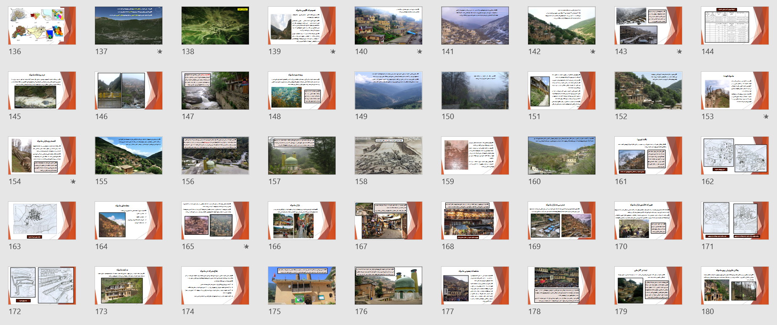Click the star icon next to slide 153
This screenshot has width=777, height=325.
click(x=766, y=117)
